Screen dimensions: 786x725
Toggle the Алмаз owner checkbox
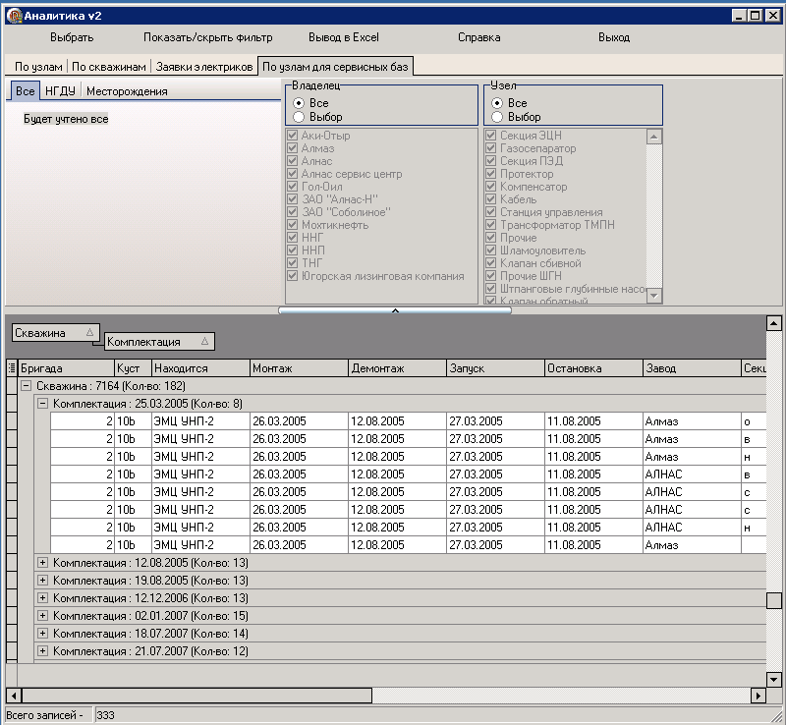point(293,148)
